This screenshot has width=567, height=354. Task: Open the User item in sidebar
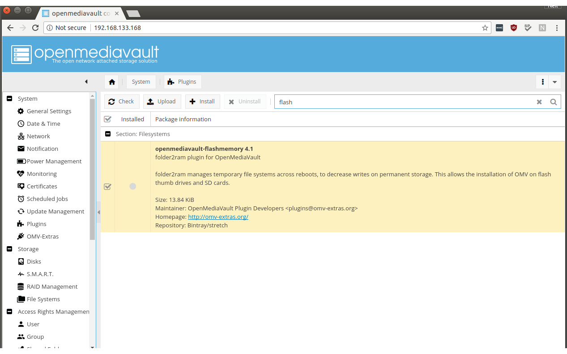pos(33,324)
